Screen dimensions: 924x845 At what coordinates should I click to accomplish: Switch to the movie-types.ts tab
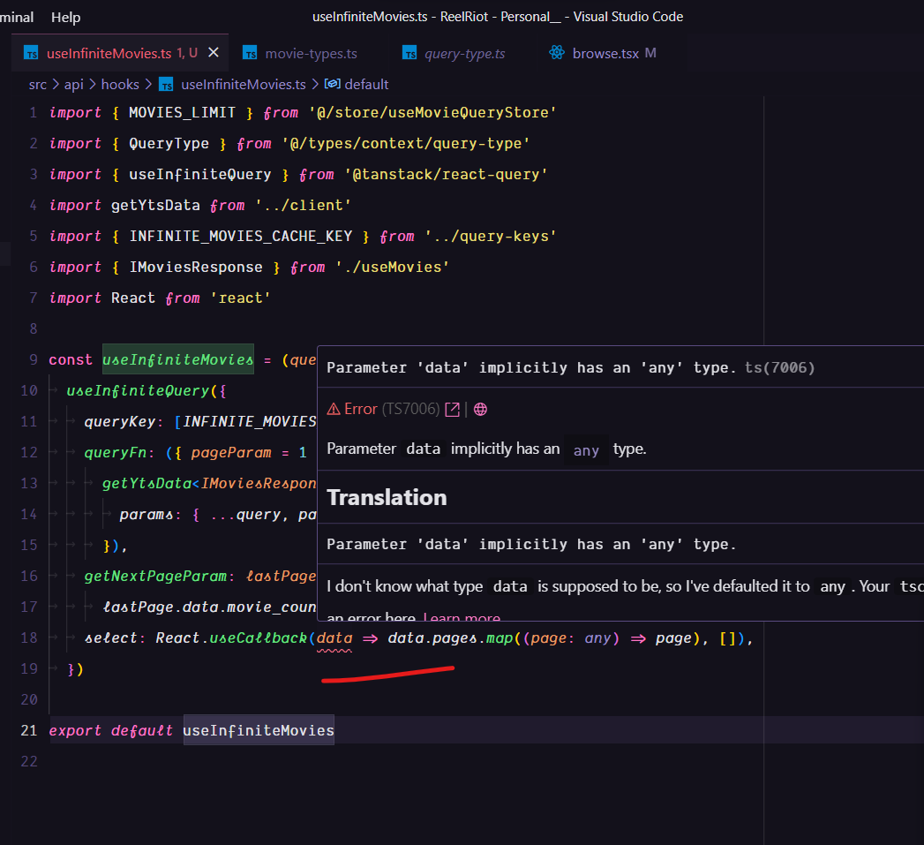311,54
